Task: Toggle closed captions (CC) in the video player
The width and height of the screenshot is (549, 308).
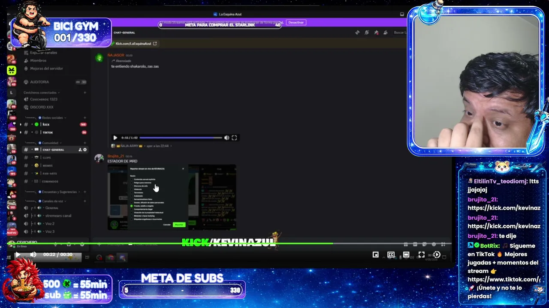Action: (x=391, y=255)
